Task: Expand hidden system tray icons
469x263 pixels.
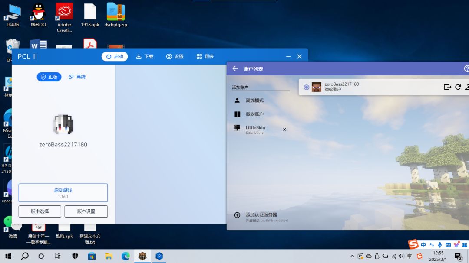Action: 352,256
